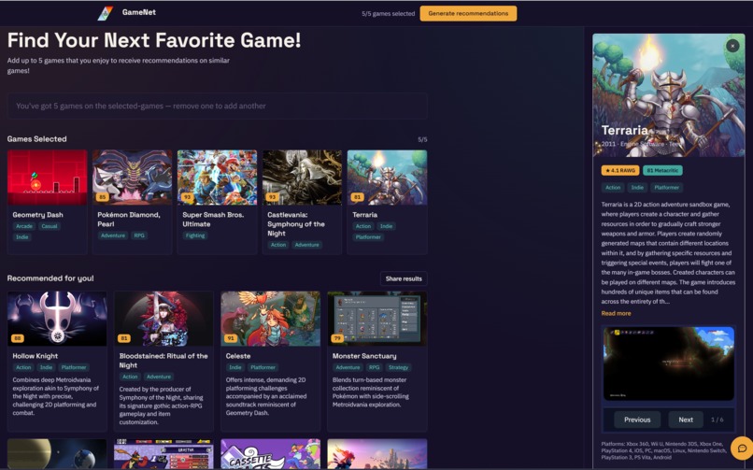The image size is (753, 470).
Task: Click the Hollow Knight title
Action: (x=36, y=356)
